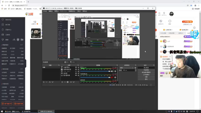The width and height of the screenshot is (201, 113).
Task: Toggle visibility of the Text (GDI+) source
Action: pos(76,71)
